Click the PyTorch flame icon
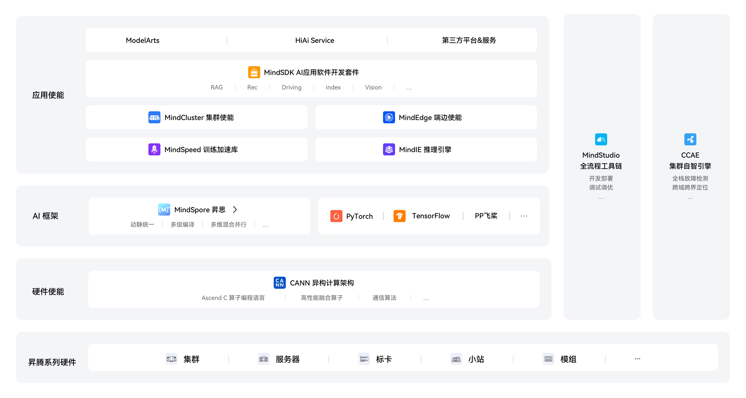The width and height of the screenshot is (746, 398). (x=336, y=216)
